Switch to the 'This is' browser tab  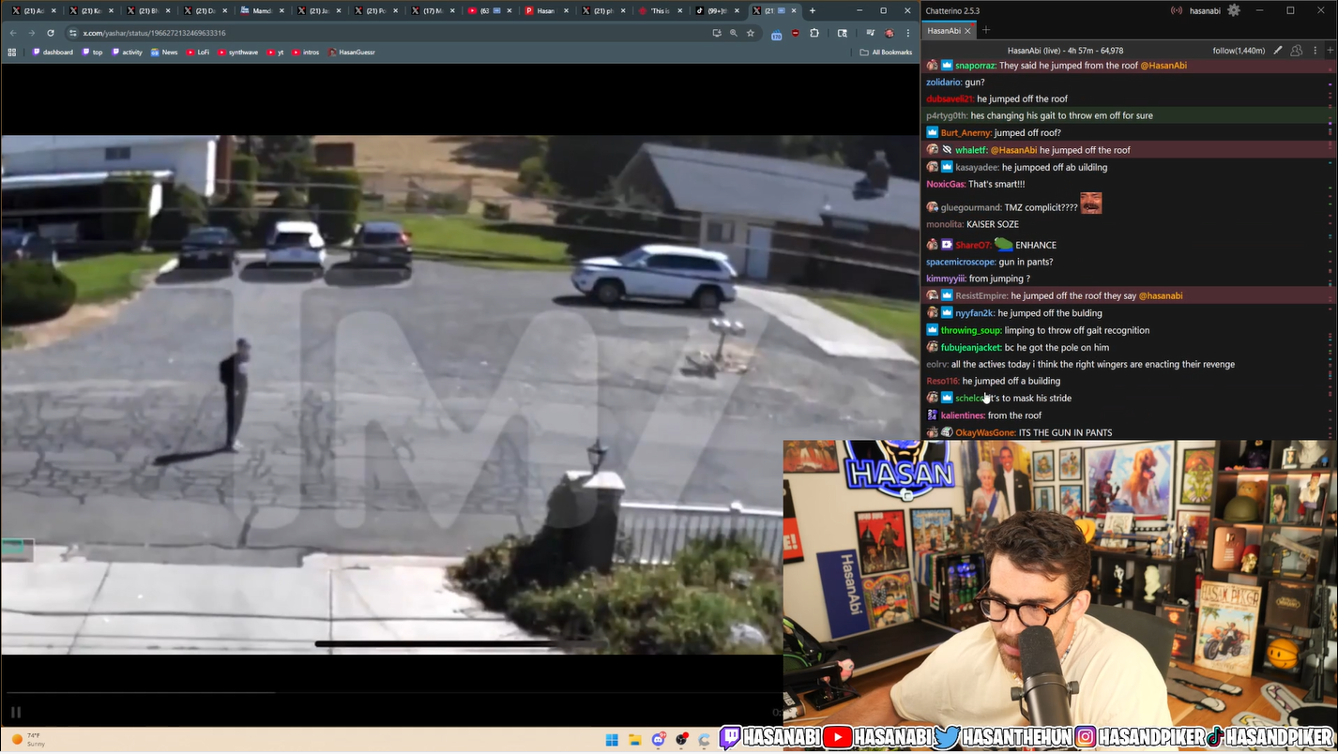pos(661,10)
